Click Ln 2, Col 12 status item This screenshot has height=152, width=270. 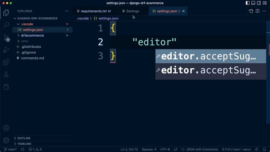pos(129,149)
